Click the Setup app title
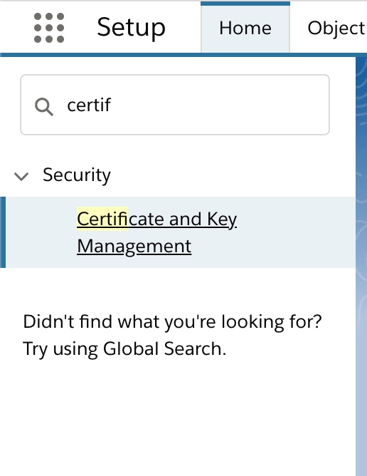Image resolution: width=367 pixels, height=476 pixels. pyautogui.click(x=131, y=28)
